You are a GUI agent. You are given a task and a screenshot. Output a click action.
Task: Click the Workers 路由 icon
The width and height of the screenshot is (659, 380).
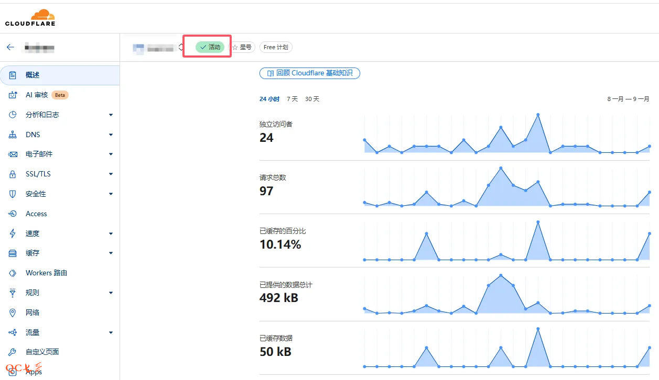(13, 273)
